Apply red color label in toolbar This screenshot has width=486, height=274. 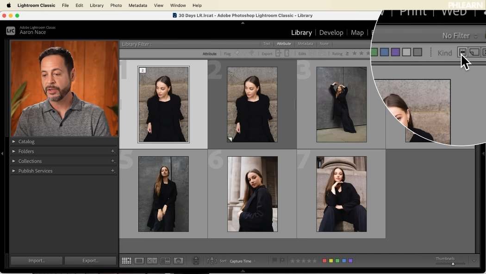[324, 261]
